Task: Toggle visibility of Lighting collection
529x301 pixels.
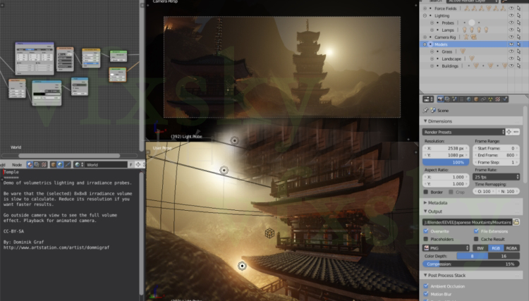Action: point(511,16)
